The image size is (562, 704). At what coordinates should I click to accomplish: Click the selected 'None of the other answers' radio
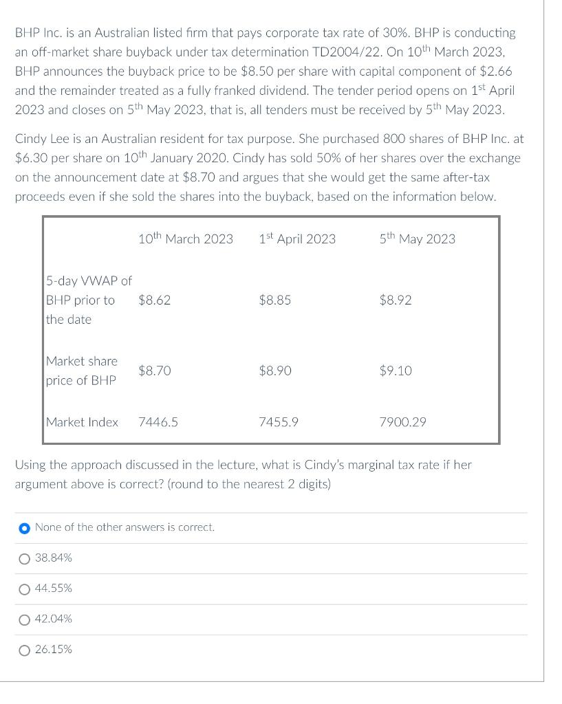coord(24,529)
